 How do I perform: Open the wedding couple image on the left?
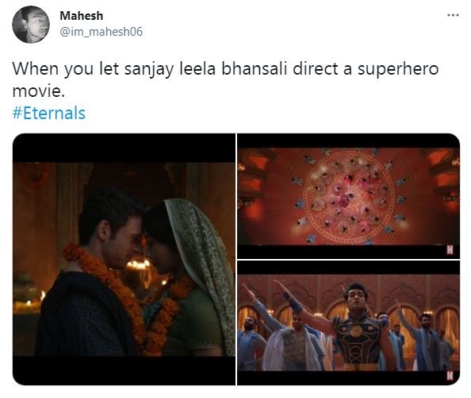124,259
